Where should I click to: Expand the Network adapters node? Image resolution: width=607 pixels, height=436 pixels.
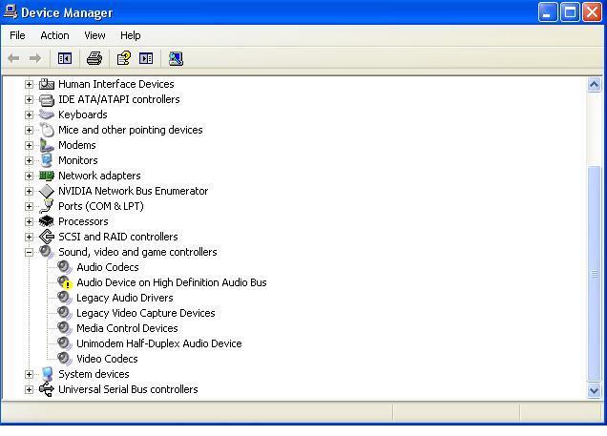[x=29, y=176]
